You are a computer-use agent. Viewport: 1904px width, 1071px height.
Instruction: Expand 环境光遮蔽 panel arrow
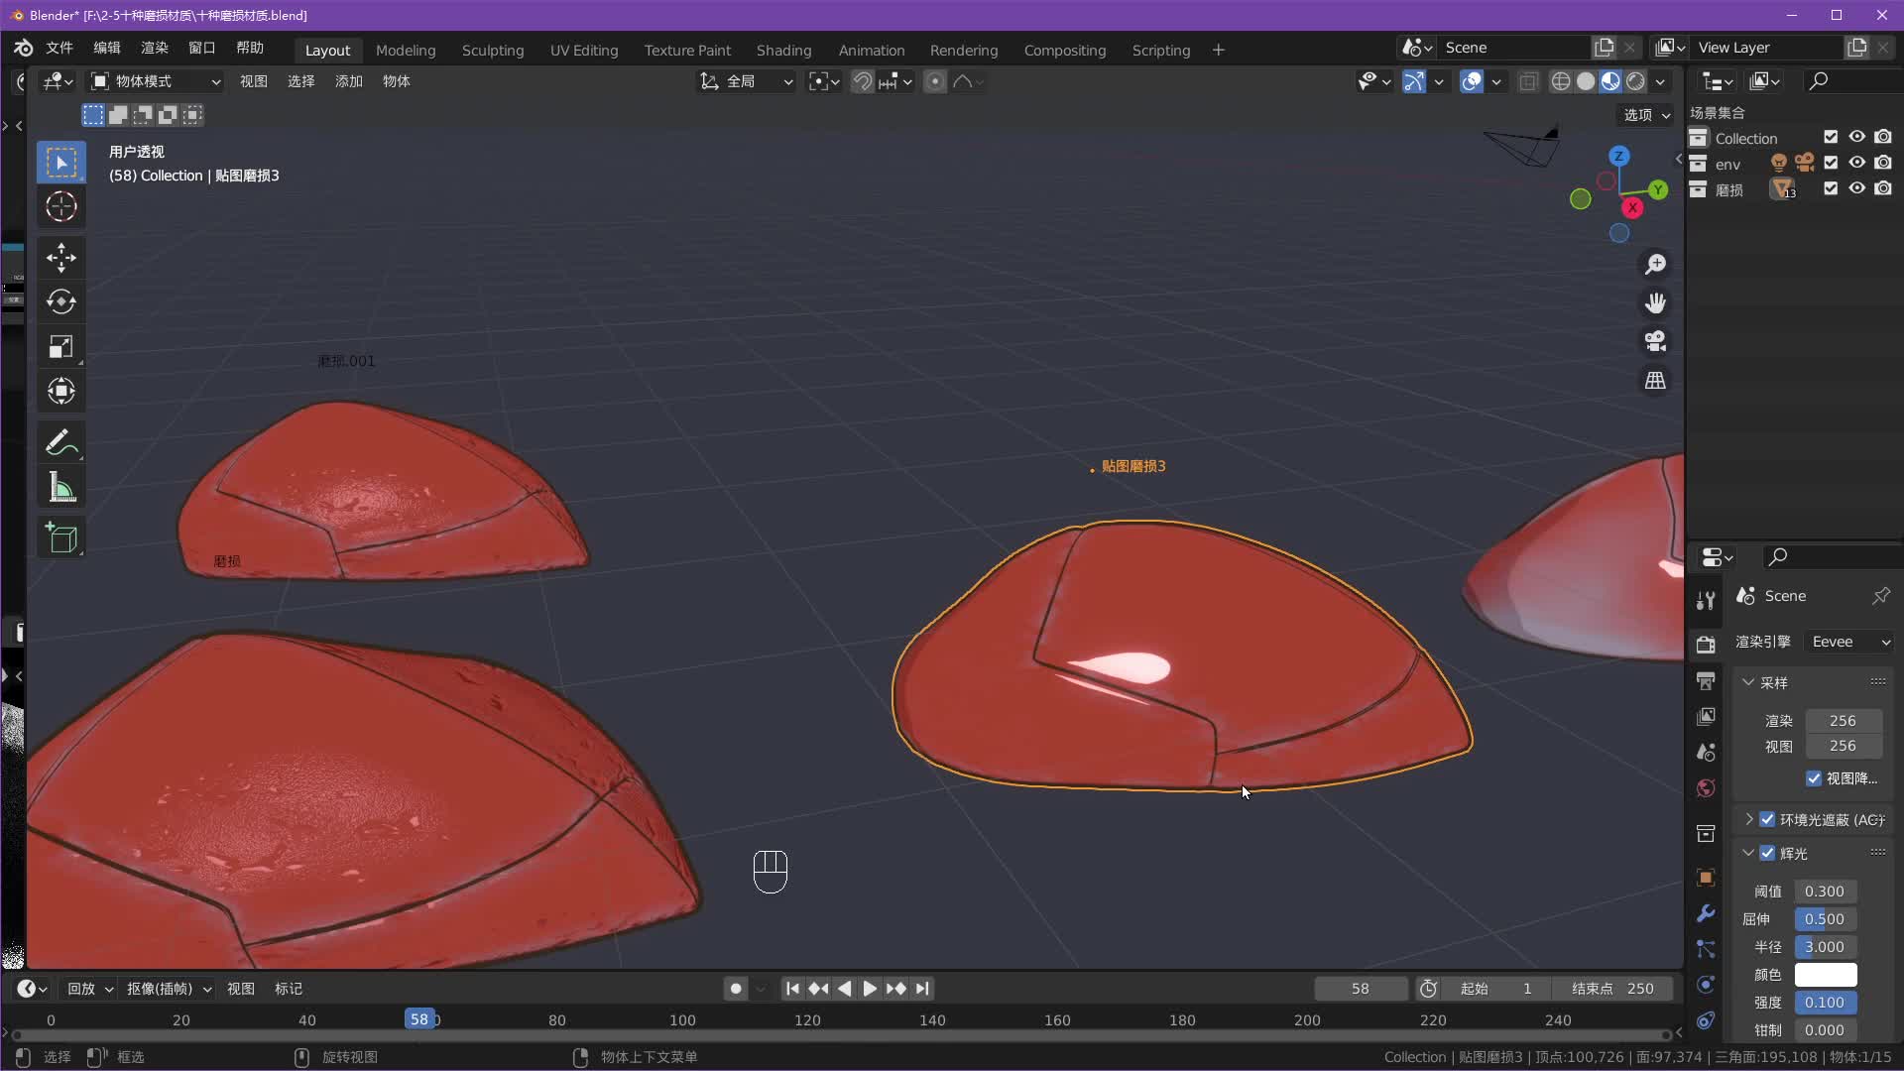pyautogui.click(x=1749, y=819)
